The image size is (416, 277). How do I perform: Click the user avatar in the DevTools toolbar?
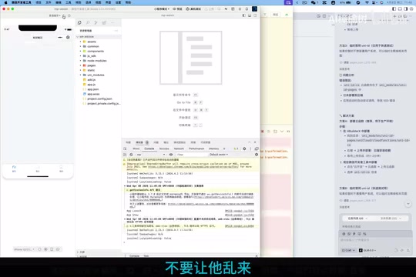click(x=254, y=8)
